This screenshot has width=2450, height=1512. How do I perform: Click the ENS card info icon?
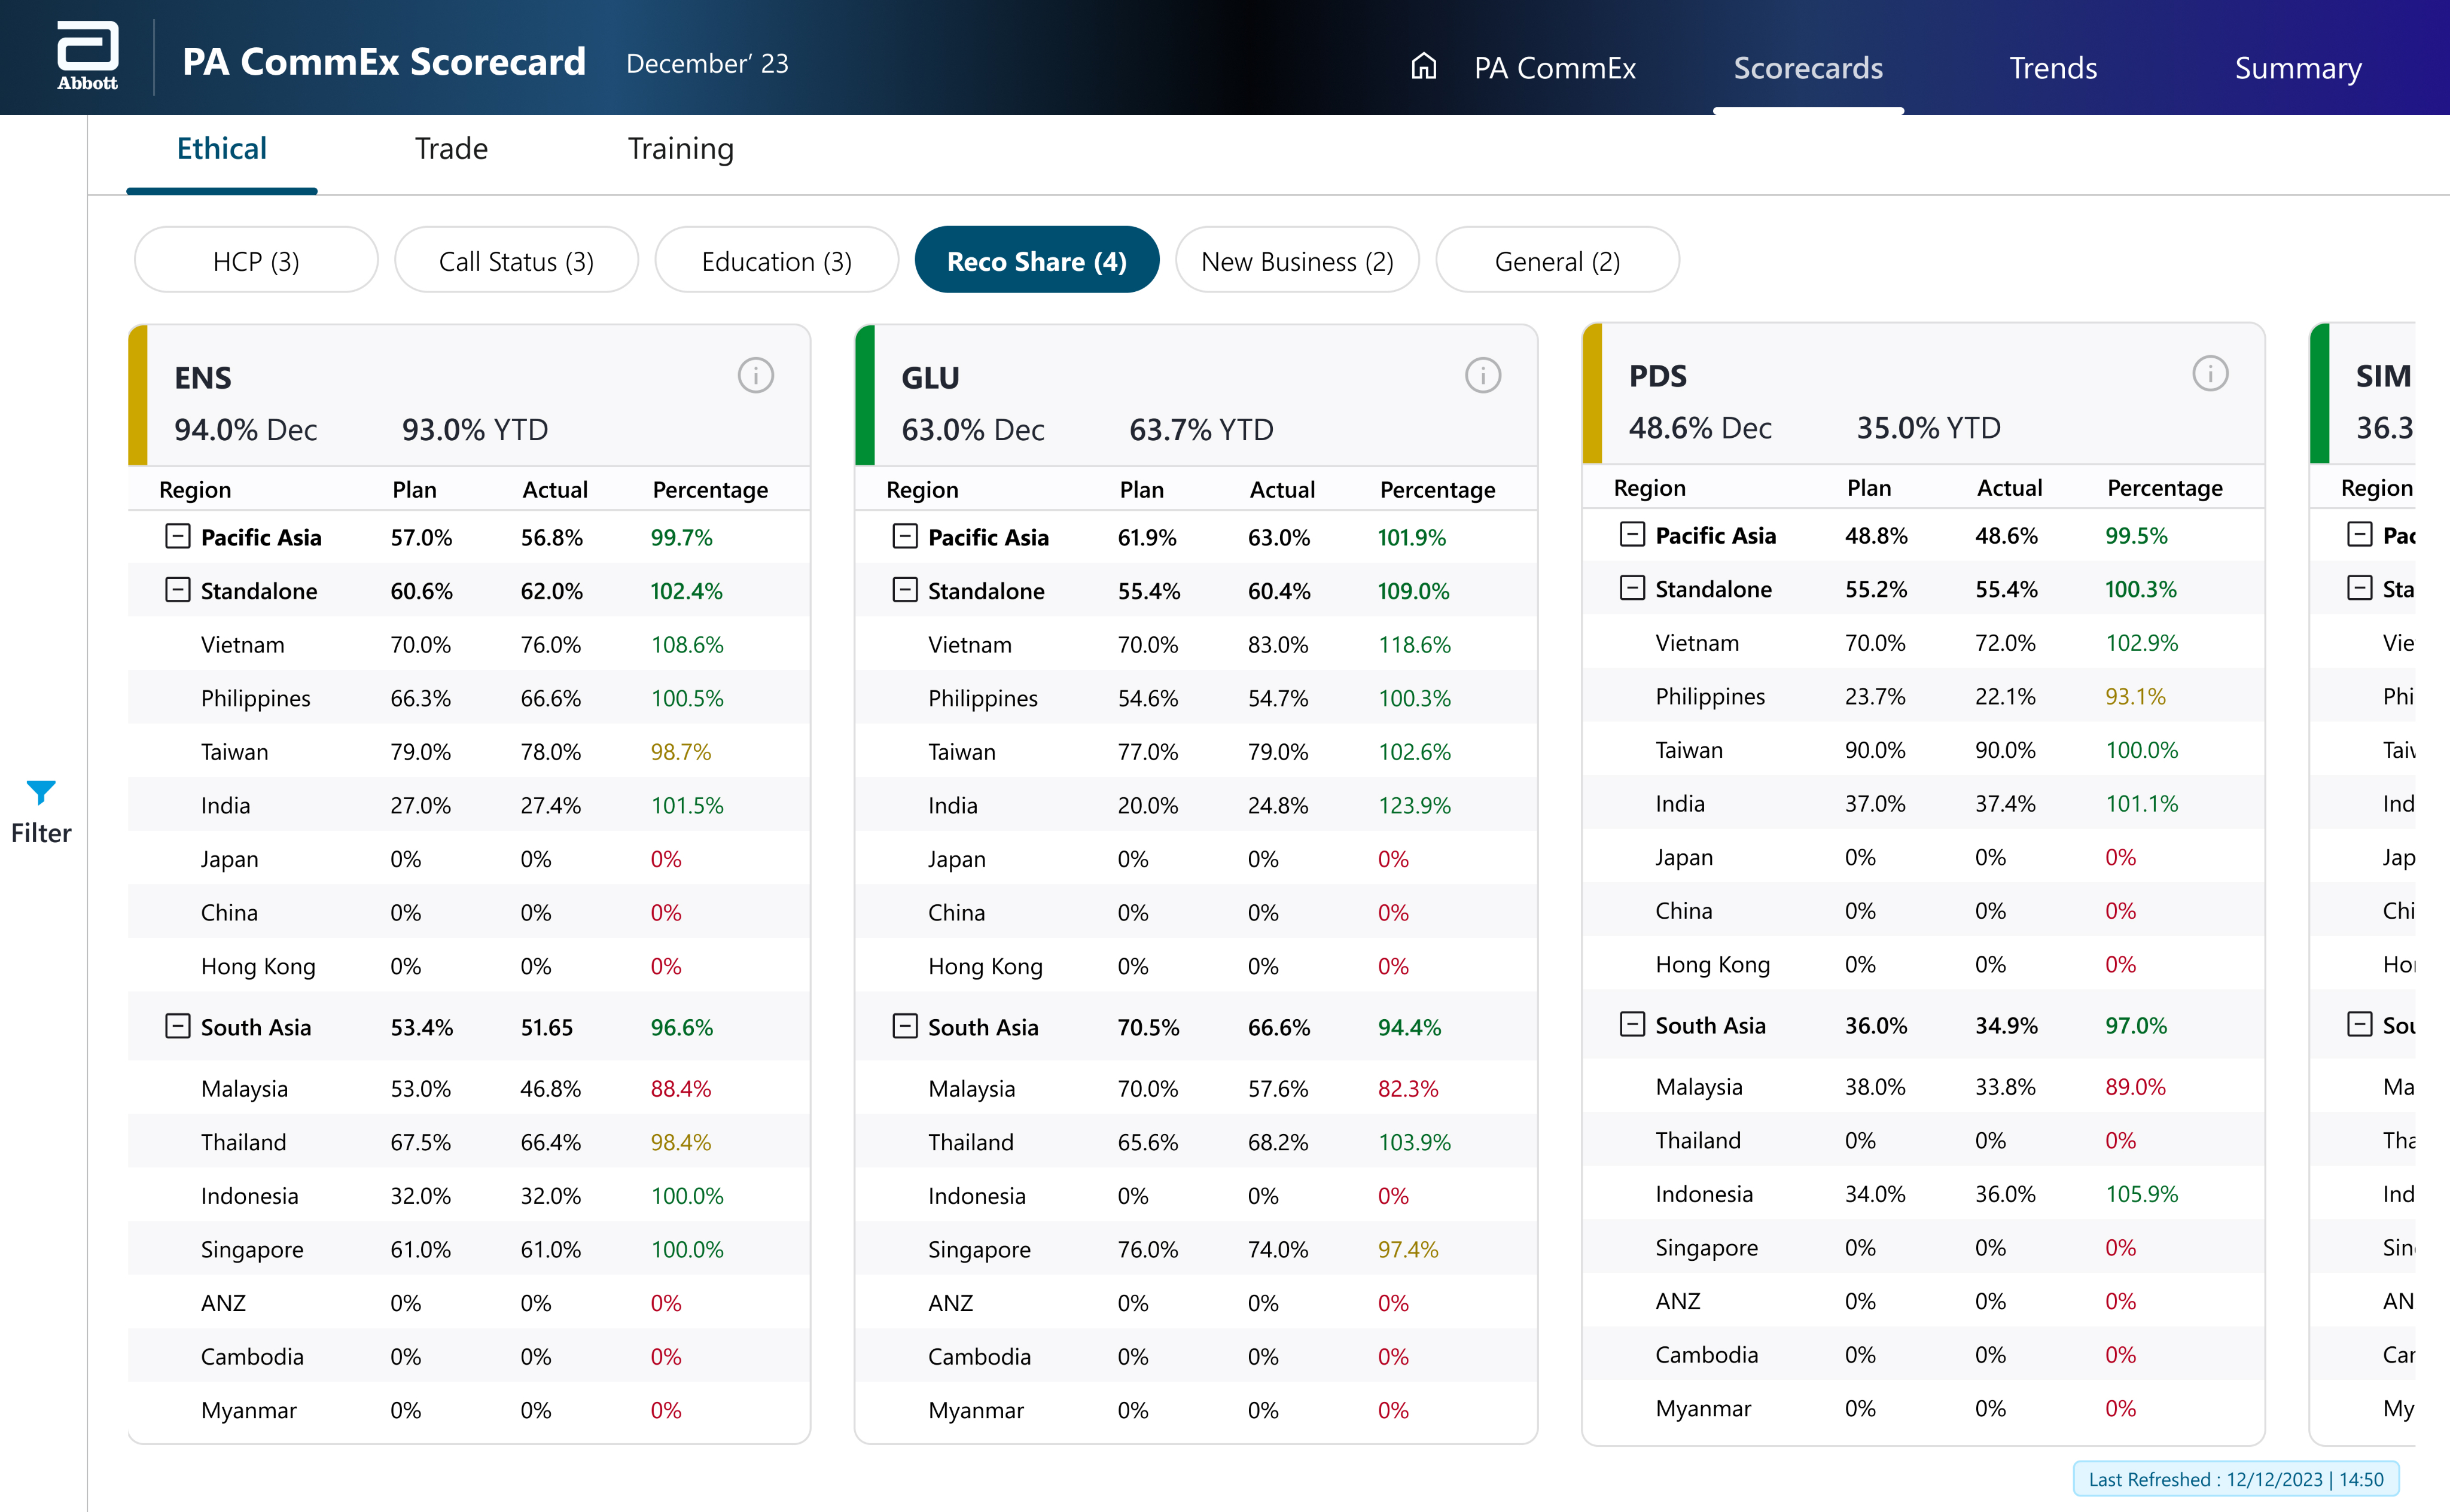(755, 376)
